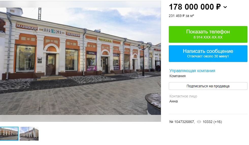Click the street lamp in the photo
Screen dimensions: 249x145
(x=143, y=59)
